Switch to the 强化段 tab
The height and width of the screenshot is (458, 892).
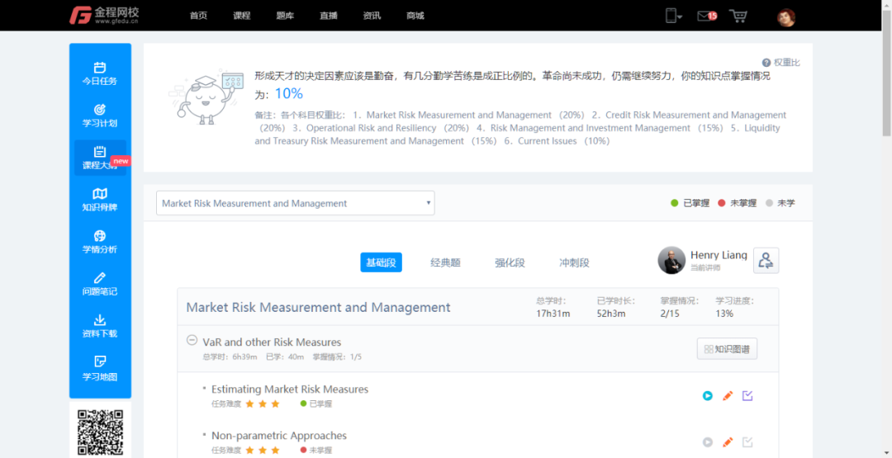click(x=510, y=262)
